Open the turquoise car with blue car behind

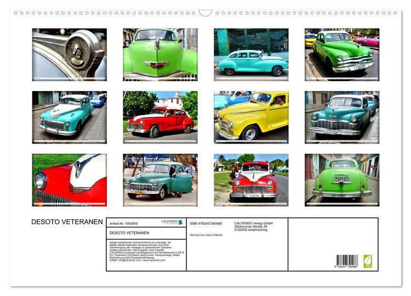pos(70,117)
